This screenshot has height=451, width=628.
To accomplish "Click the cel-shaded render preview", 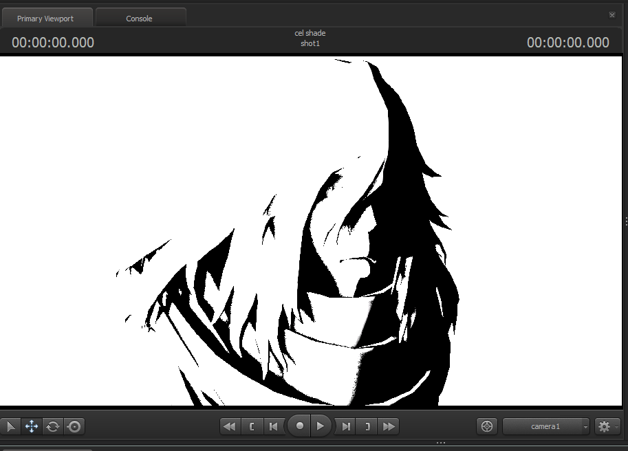I will [311, 231].
